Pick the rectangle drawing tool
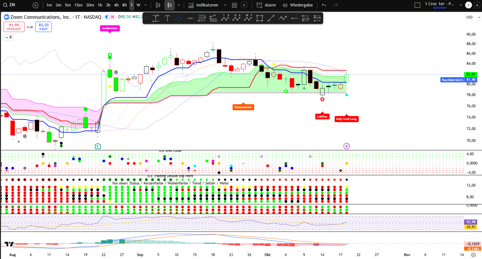 pyautogui.click(x=259, y=18)
